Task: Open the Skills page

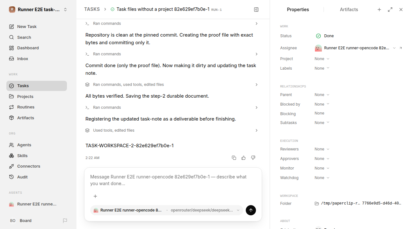Action: [x=37, y=156]
